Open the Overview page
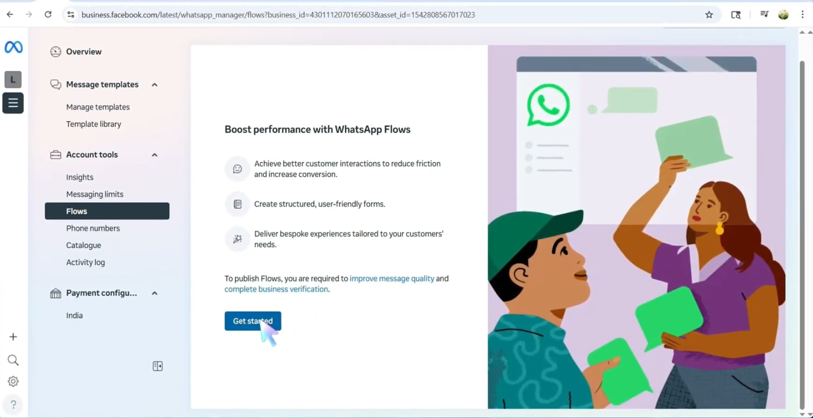This screenshot has height=418, width=813. pyautogui.click(x=84, y=52)
